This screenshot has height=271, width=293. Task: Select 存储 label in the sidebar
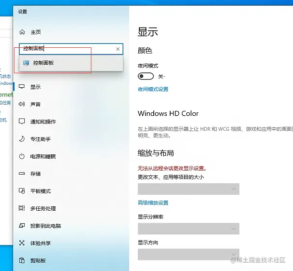click(35, 174)
